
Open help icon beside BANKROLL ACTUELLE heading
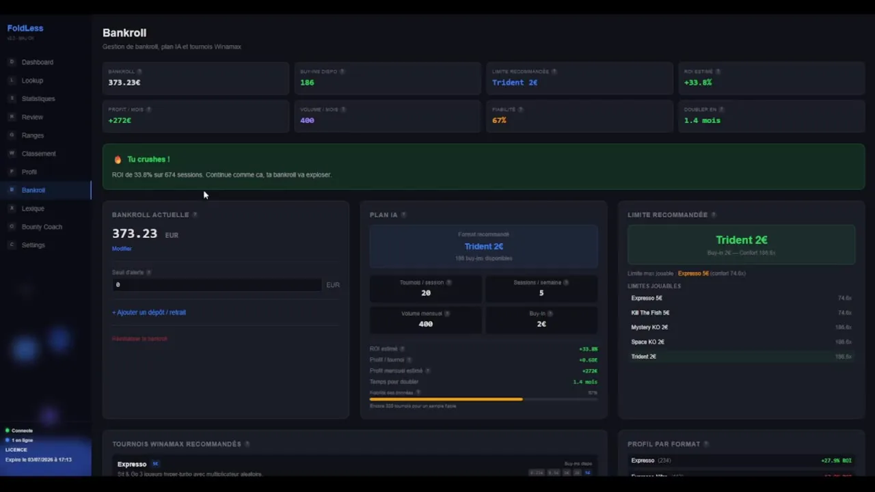(195, 215)
